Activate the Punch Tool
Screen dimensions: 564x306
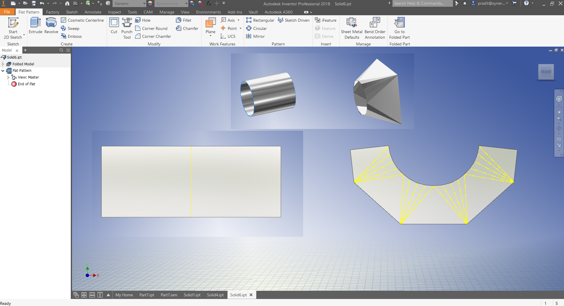(127, 28)
